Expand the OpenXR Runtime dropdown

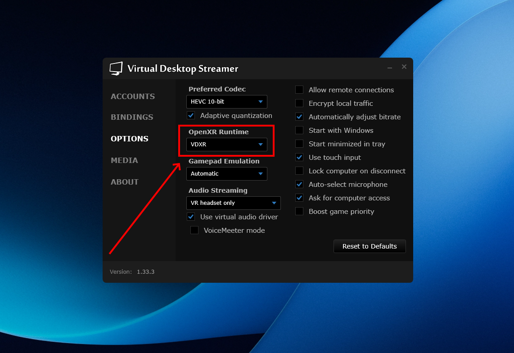click(x=226, y=145)
